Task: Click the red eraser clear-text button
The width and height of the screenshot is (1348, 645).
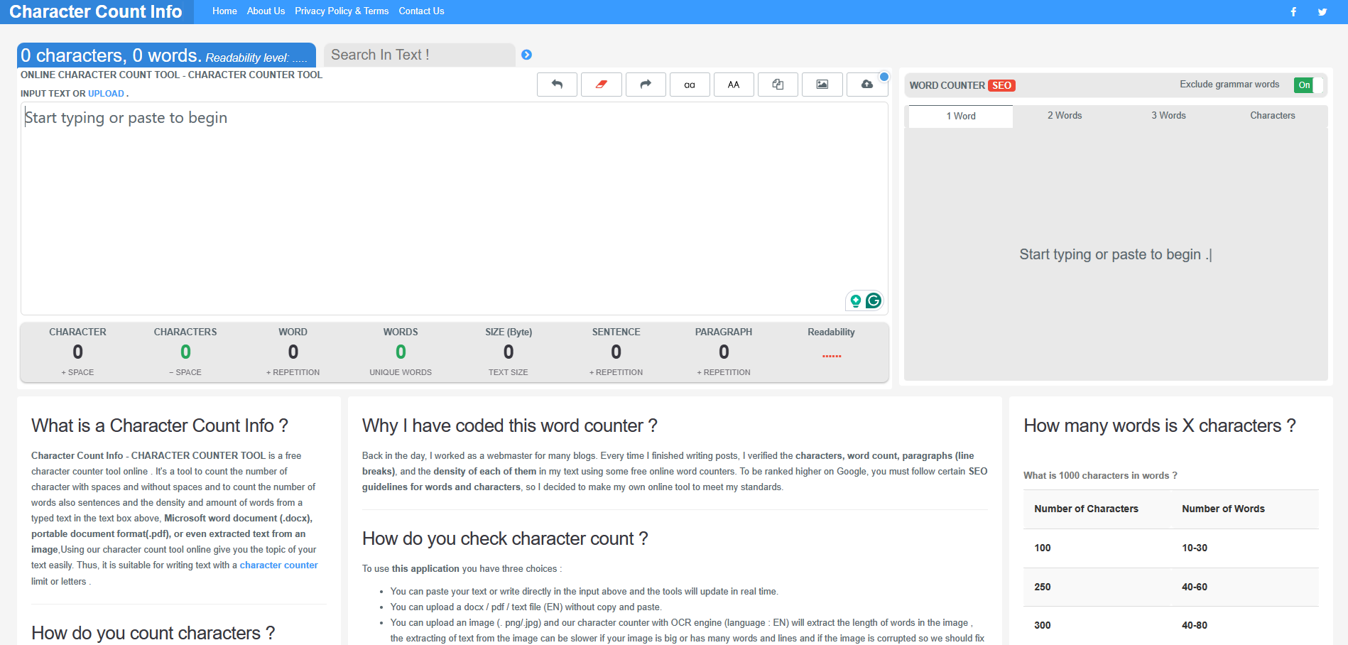Action: (601, 85)
